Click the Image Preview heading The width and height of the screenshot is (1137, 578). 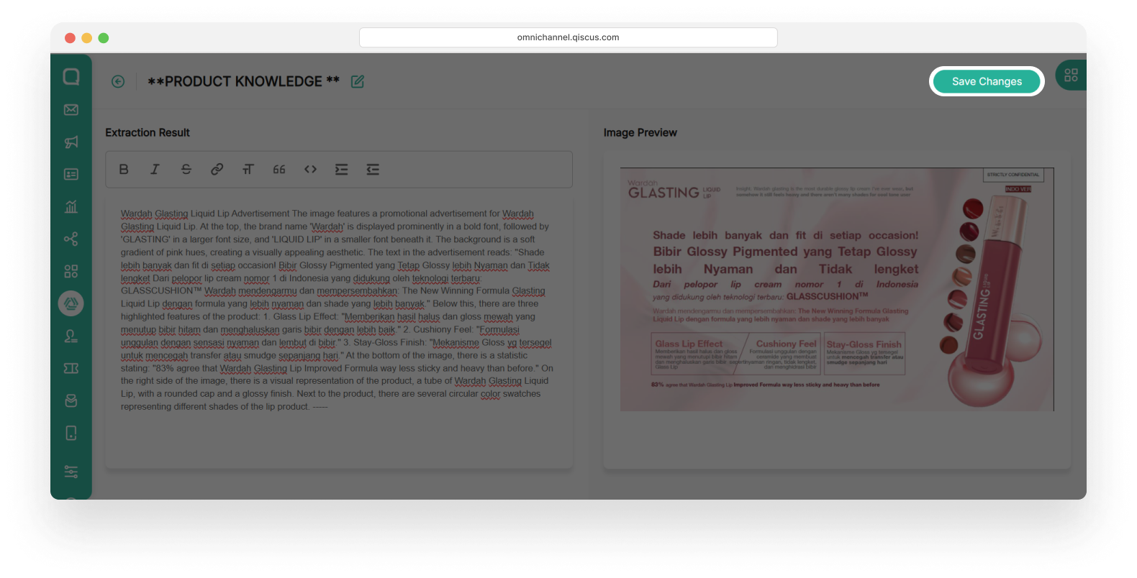(640, 132)
